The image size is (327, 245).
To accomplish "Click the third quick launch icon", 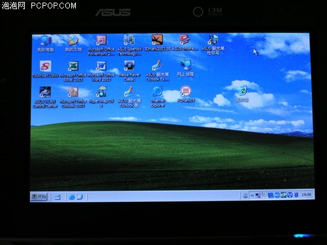I will pos(80,197).
